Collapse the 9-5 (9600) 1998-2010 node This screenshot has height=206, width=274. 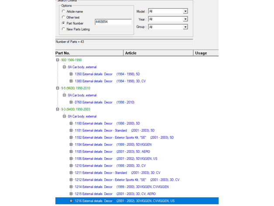57,88
